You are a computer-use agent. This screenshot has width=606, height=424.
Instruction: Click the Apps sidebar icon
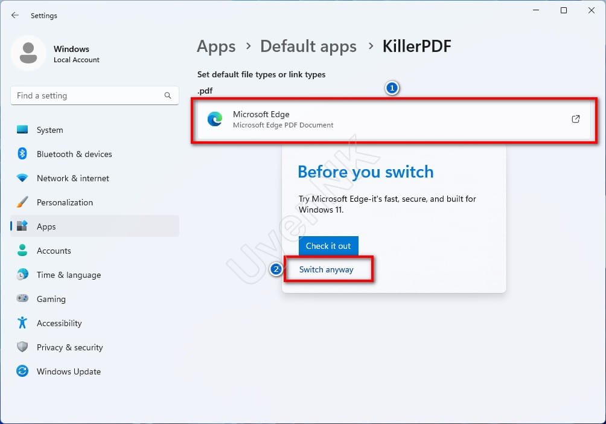click(x=22, y=226)
